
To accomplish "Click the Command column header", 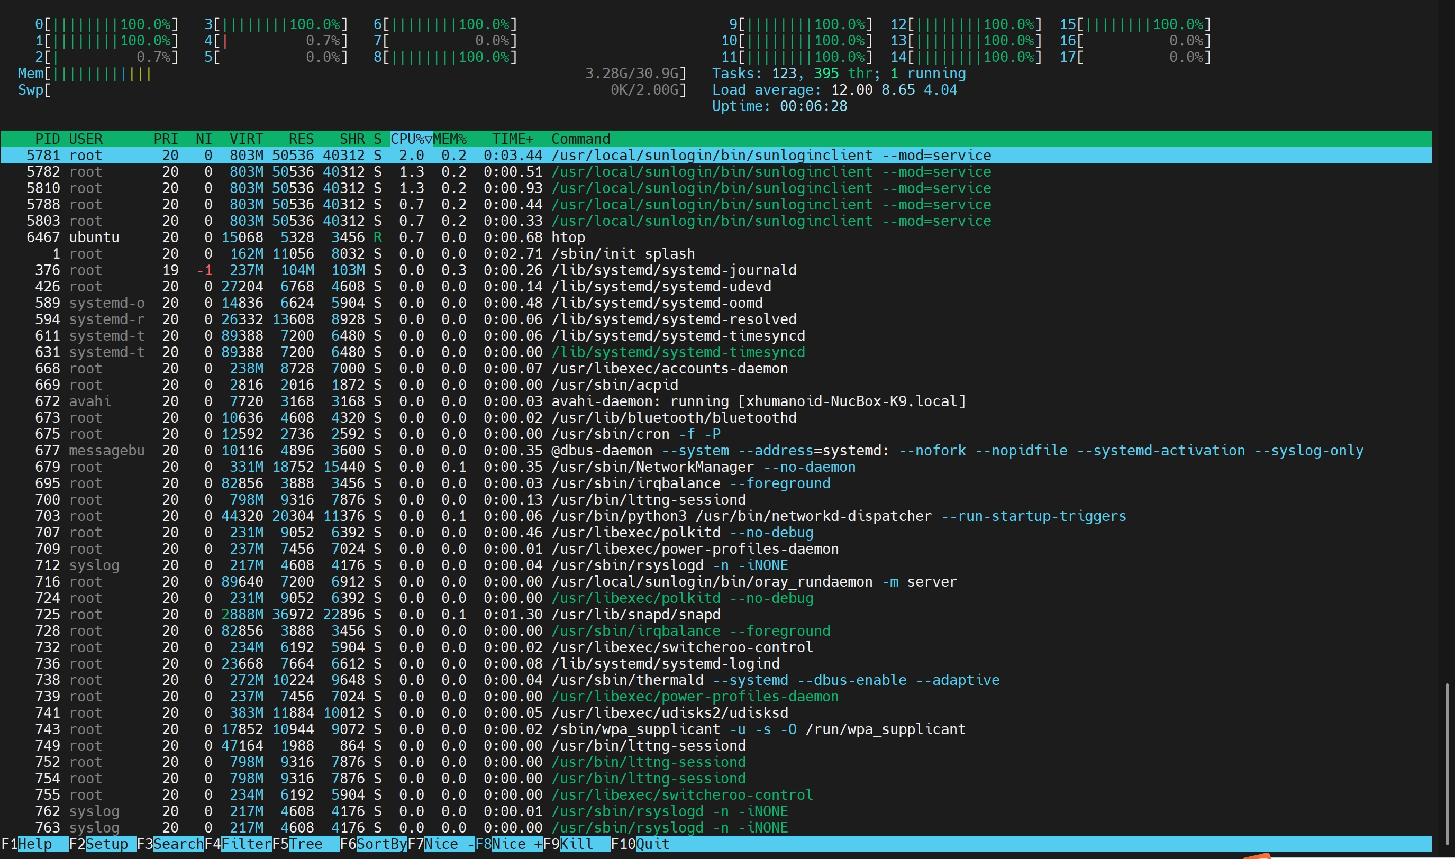I will tap(580, 139).
